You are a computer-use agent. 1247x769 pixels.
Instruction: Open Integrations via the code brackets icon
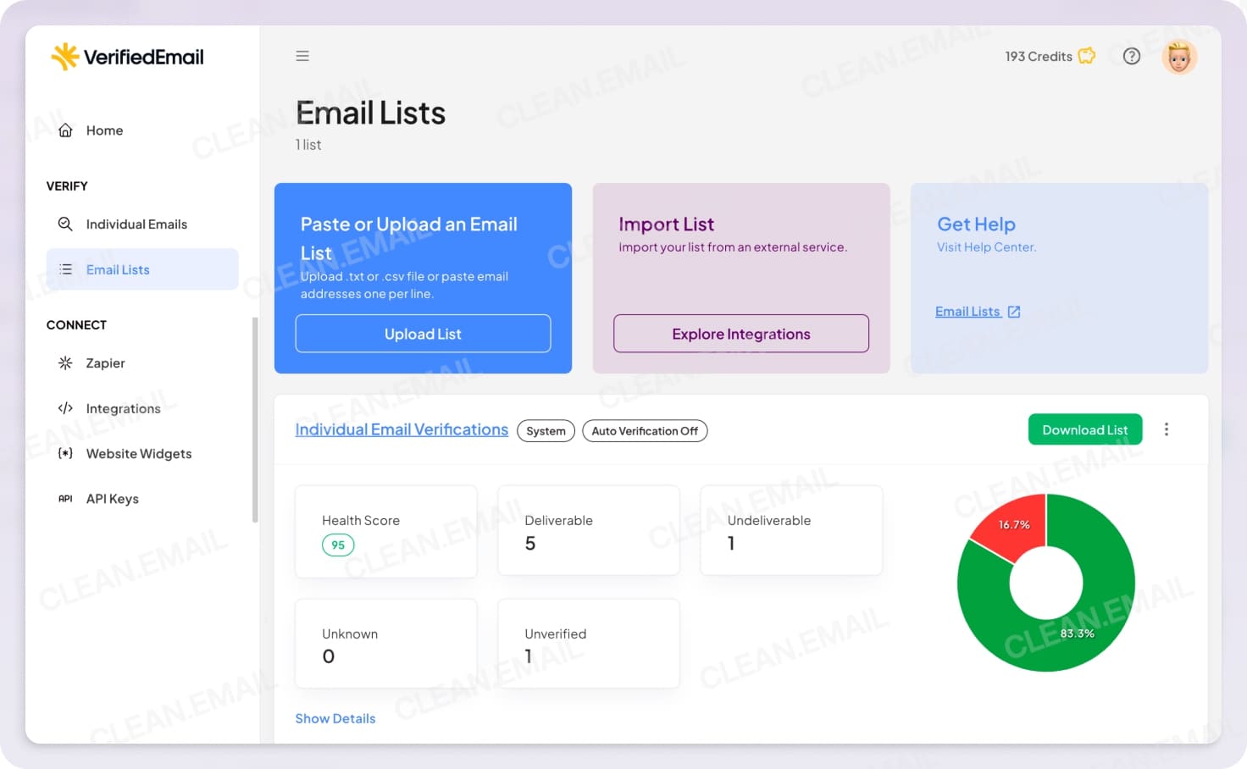[65, 408]
